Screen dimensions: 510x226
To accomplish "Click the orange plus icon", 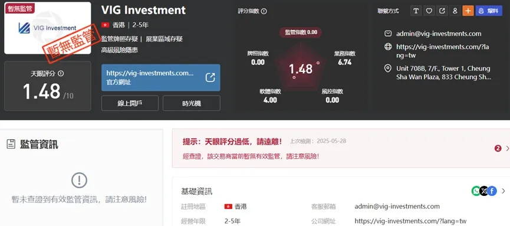I will 468,11.
